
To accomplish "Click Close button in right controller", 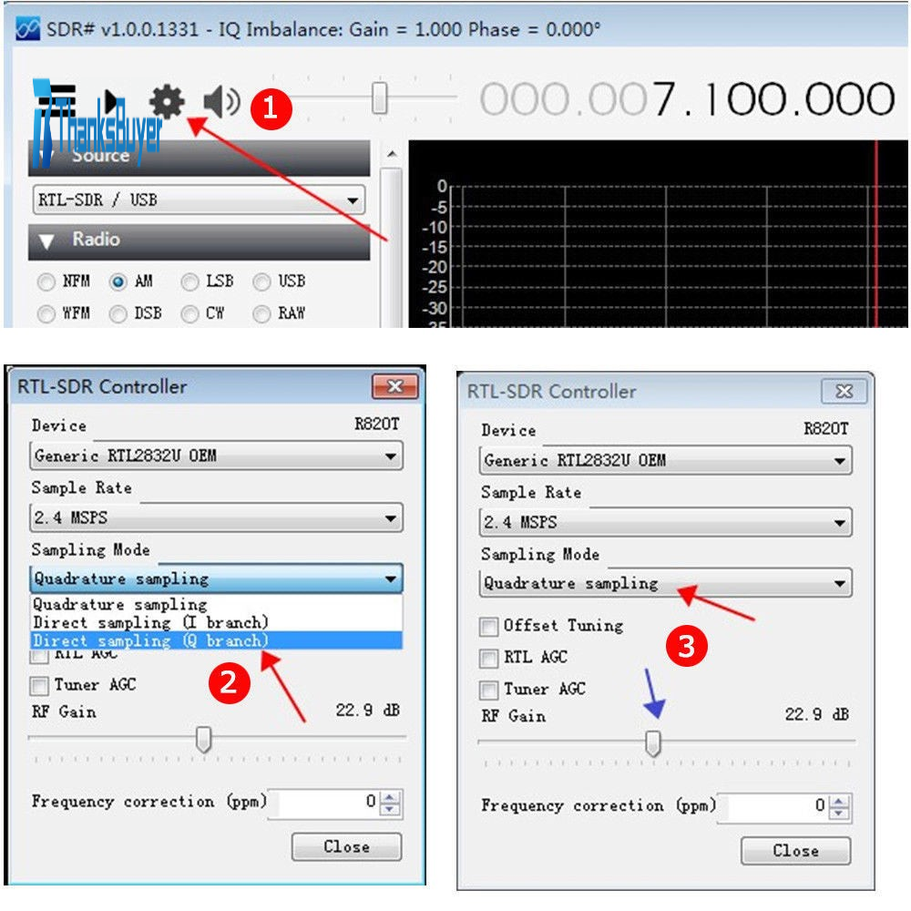I will 796,851.
